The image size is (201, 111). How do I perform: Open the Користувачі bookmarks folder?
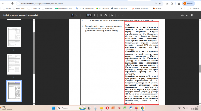(19, 8)
